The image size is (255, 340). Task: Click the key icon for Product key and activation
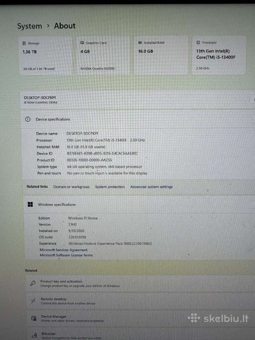33,283
